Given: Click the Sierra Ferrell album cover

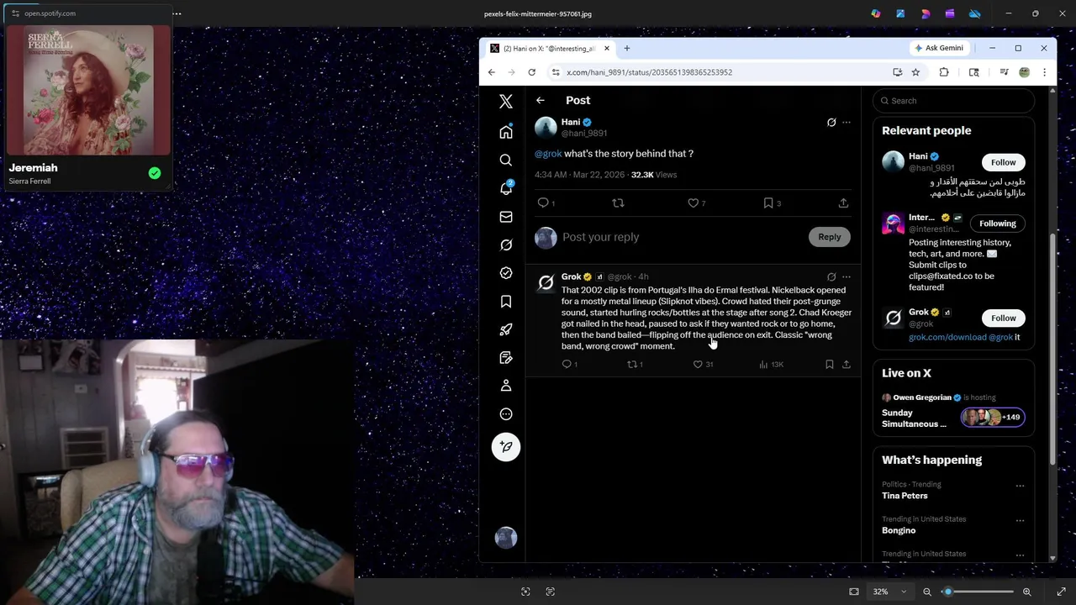Looking at the screenshot, I should [x=87, y=90].
